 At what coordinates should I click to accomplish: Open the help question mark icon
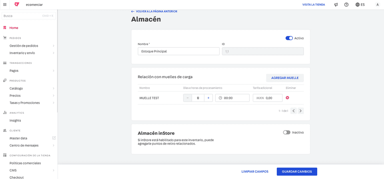tap(346, 5)
